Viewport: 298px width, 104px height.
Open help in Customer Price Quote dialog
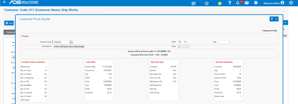[272, 19]
